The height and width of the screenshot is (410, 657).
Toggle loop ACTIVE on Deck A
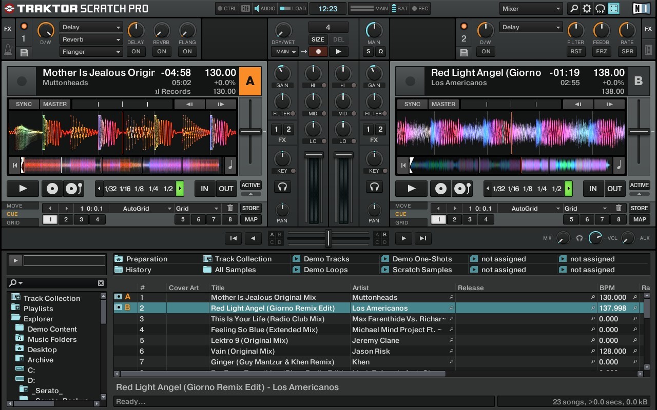250,185
